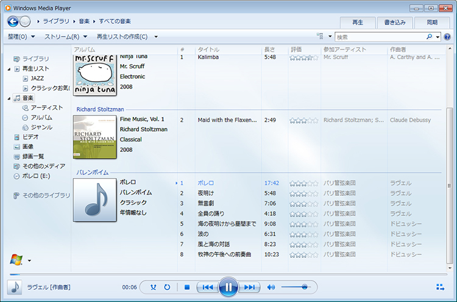This screenshot has width=457, height=302.
Task: Skip to the previous track
Action: pyautogui.click(x=208, y=287)
